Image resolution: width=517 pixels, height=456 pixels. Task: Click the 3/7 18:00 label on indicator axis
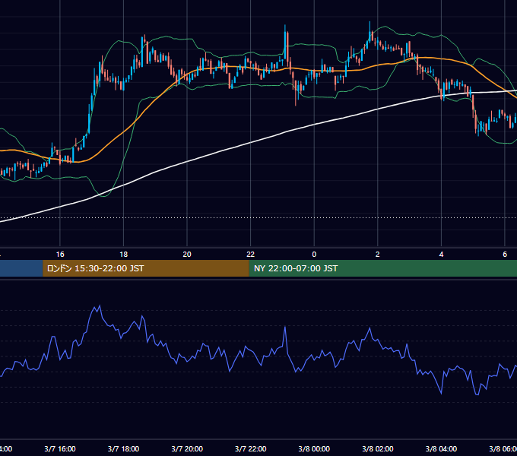pos(124,448)
